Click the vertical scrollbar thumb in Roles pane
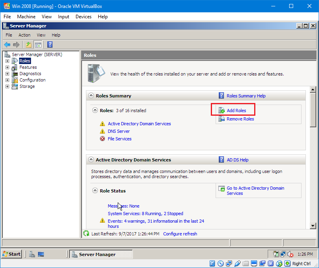 click(313, 110)
